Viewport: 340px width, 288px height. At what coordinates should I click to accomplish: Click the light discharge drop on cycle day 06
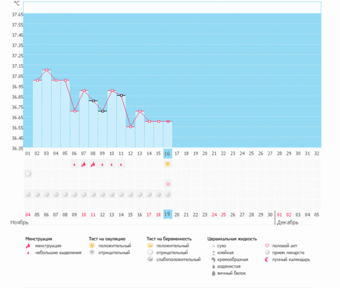click(74, 164)
